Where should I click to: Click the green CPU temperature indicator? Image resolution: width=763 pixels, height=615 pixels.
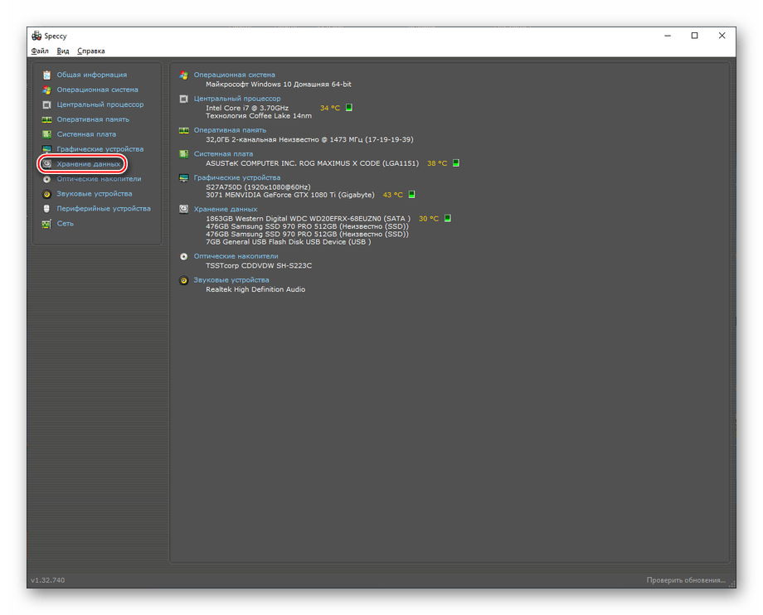349,108
